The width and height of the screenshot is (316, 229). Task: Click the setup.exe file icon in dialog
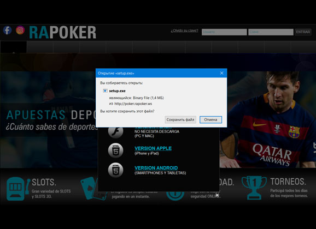click(x=105, y=91)
